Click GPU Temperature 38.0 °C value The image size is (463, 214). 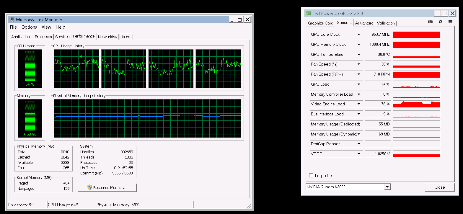pyautogui.click(x=378, y=55)
